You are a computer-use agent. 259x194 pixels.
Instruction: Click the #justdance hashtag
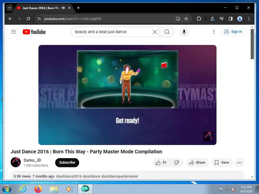click(x=92, y=176)
